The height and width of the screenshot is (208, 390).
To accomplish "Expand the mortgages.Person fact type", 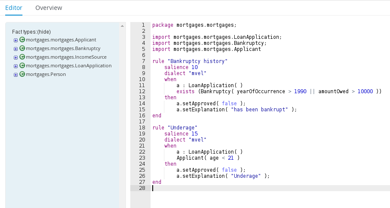I will click(x=16, y=75).
